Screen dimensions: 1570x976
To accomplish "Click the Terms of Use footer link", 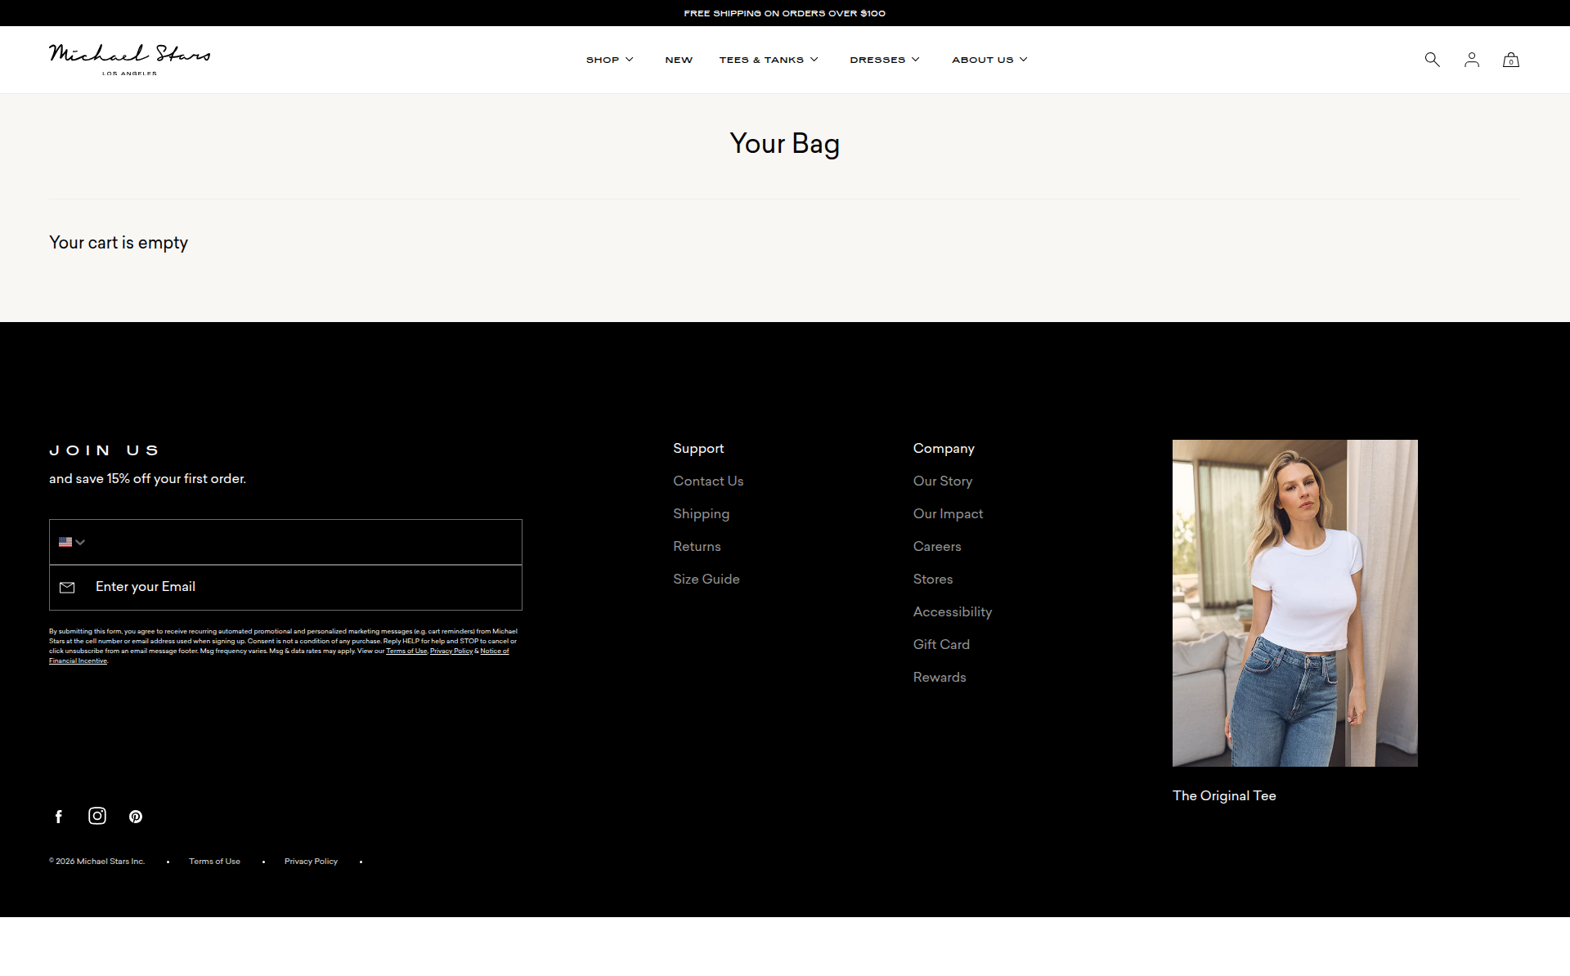I will (x=214, y=861).
